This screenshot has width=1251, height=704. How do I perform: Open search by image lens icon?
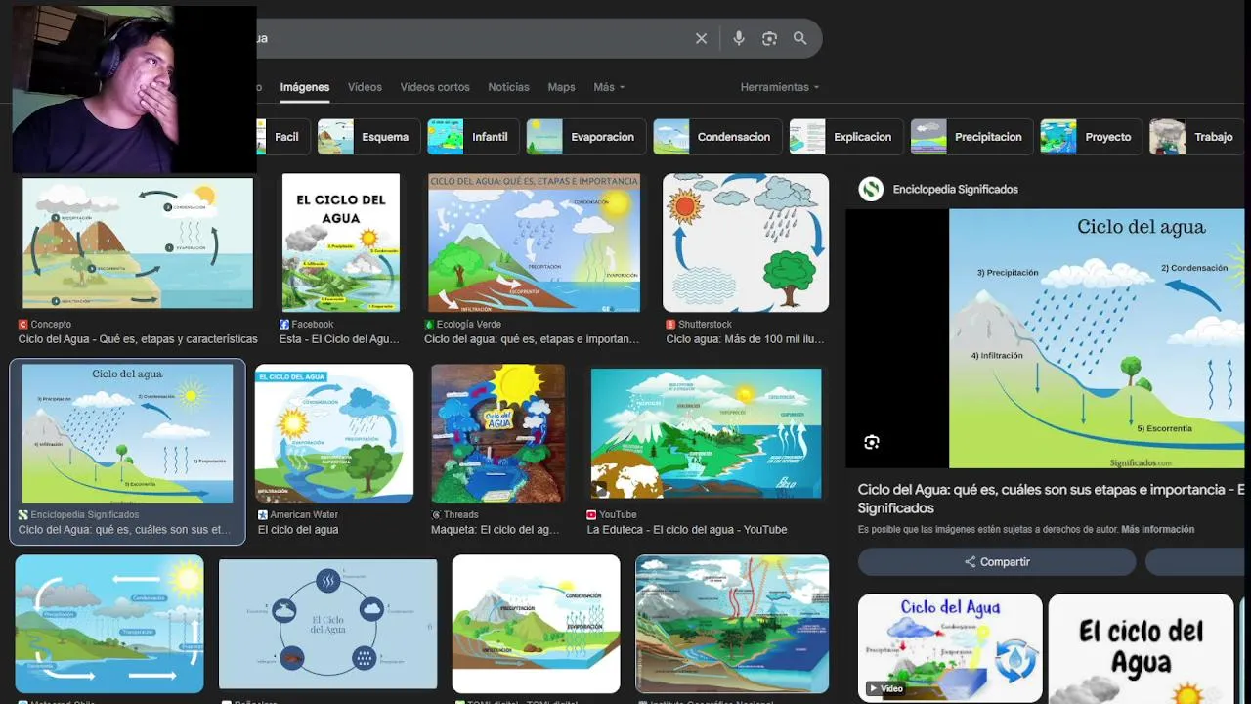point(769,38)
